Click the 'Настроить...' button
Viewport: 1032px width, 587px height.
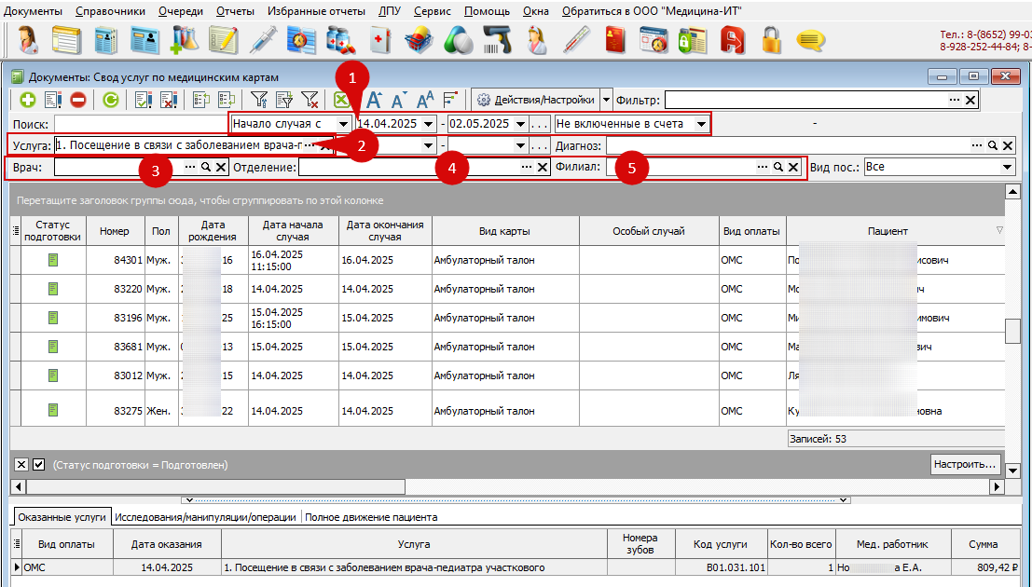(x=965, y=464)
